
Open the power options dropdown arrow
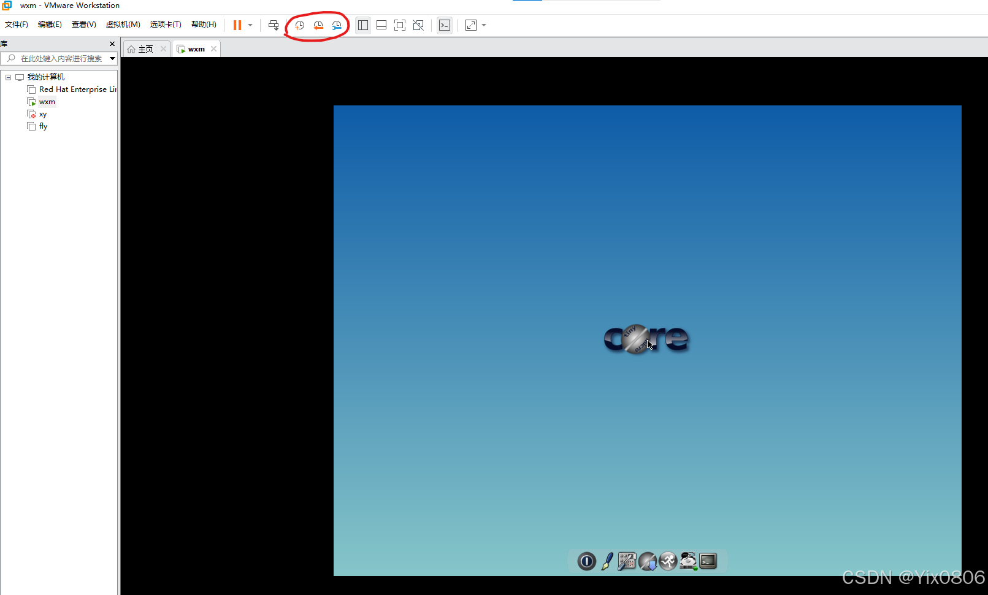[x=250, y=25]
